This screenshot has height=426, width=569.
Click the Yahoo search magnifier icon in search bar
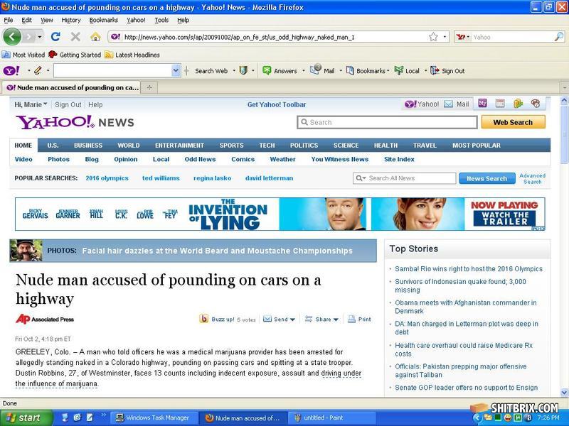pos(559,37)
